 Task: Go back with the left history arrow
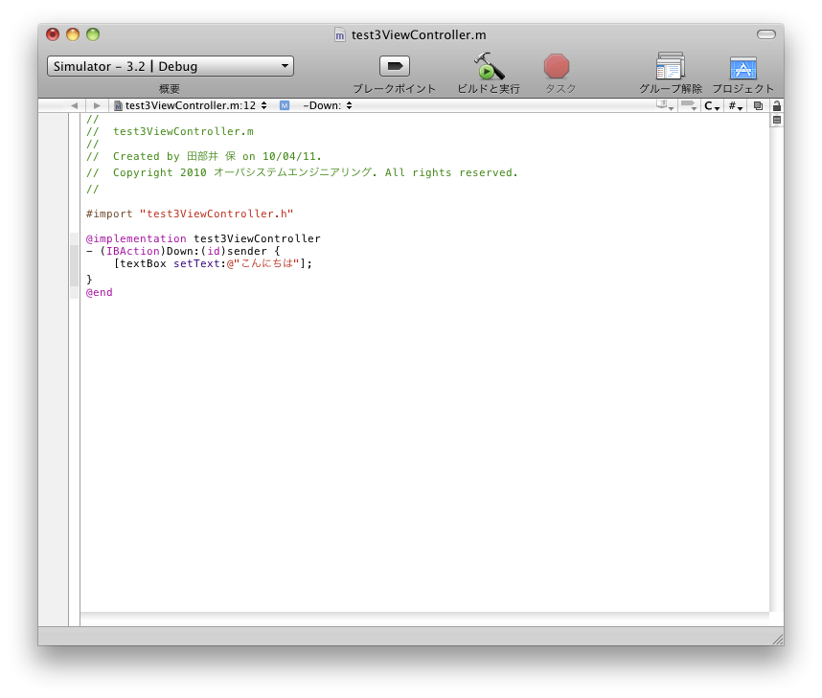[x=74, y=105]
